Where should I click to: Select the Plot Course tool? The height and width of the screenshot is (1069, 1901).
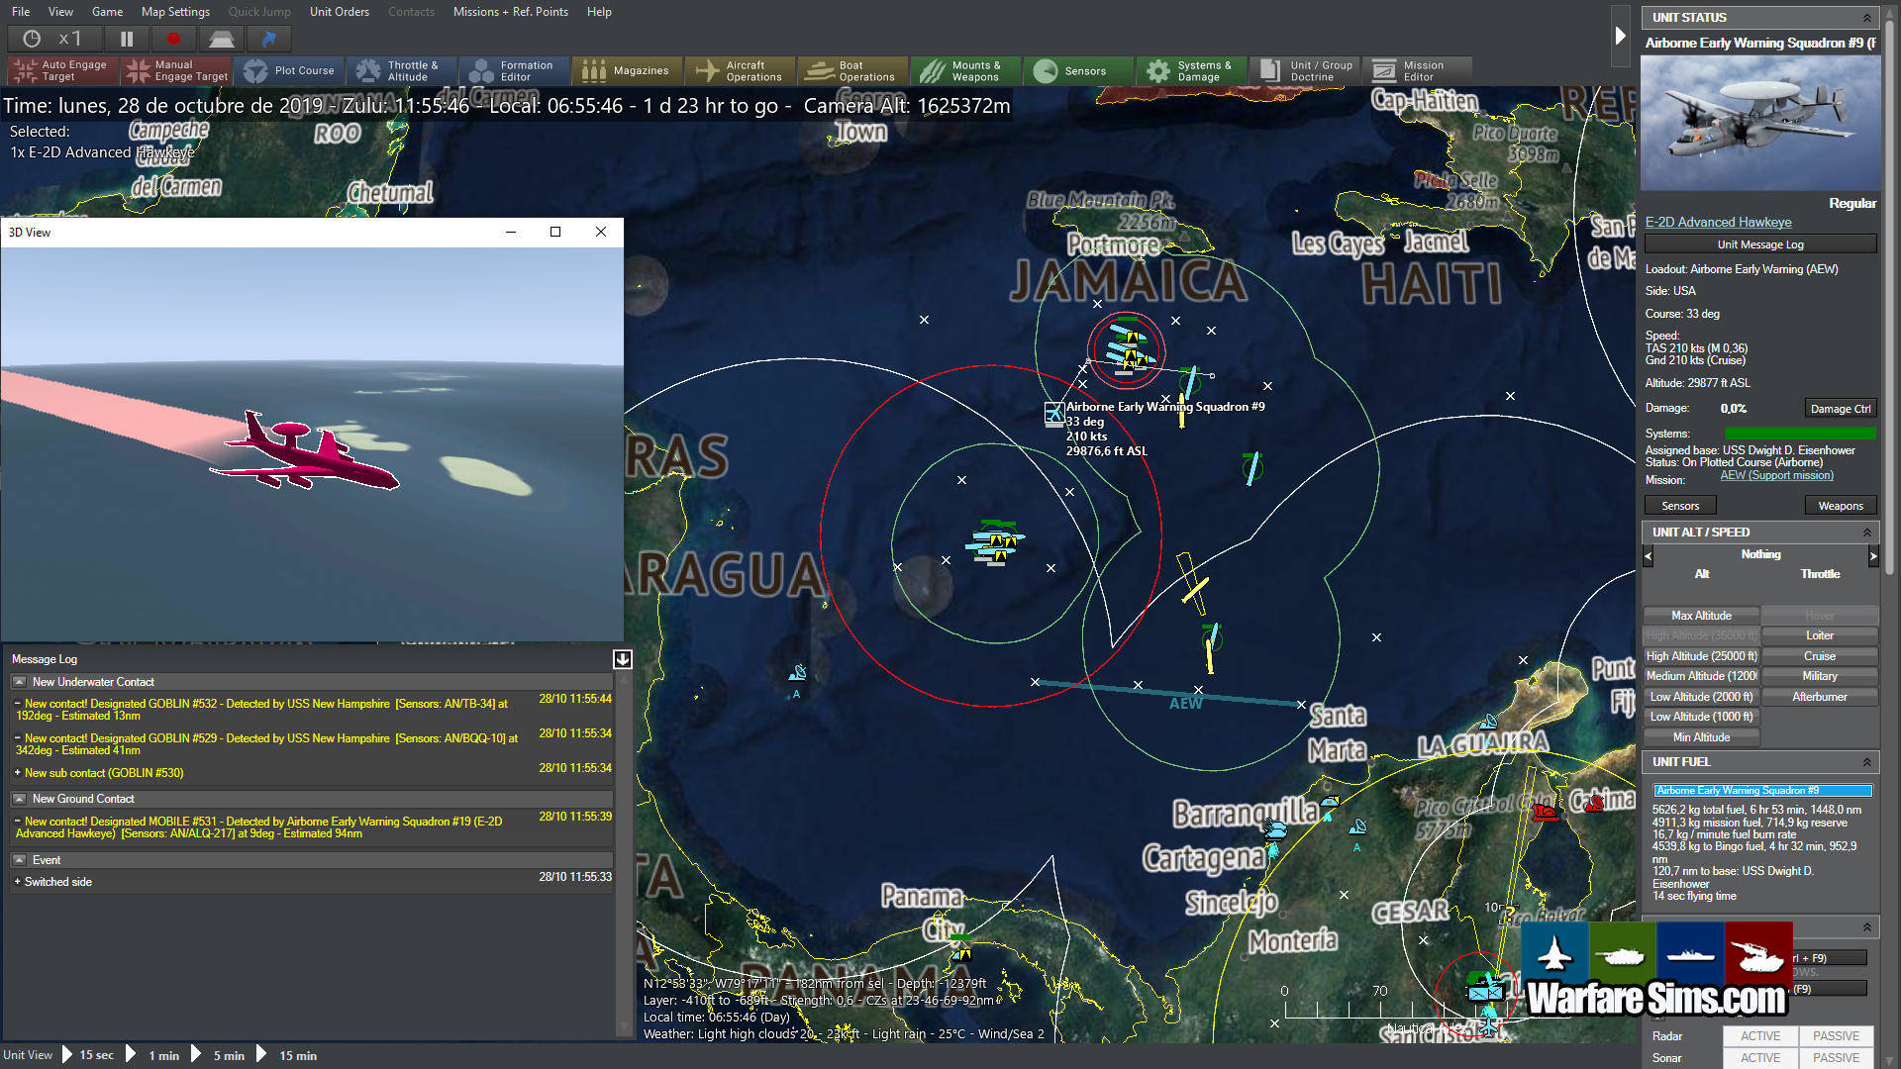290,70
